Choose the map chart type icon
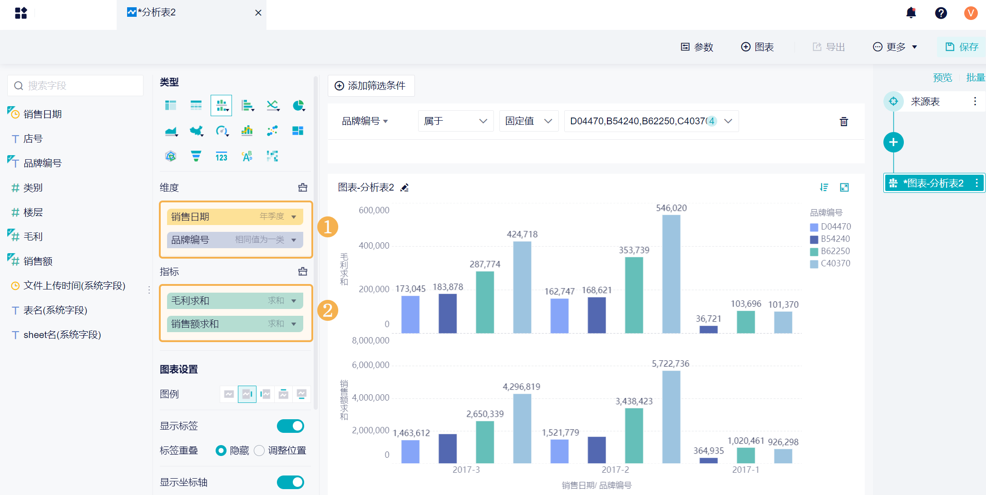This screenshot has height=495, width=986. pyautogui.click(x=196, y=131)
